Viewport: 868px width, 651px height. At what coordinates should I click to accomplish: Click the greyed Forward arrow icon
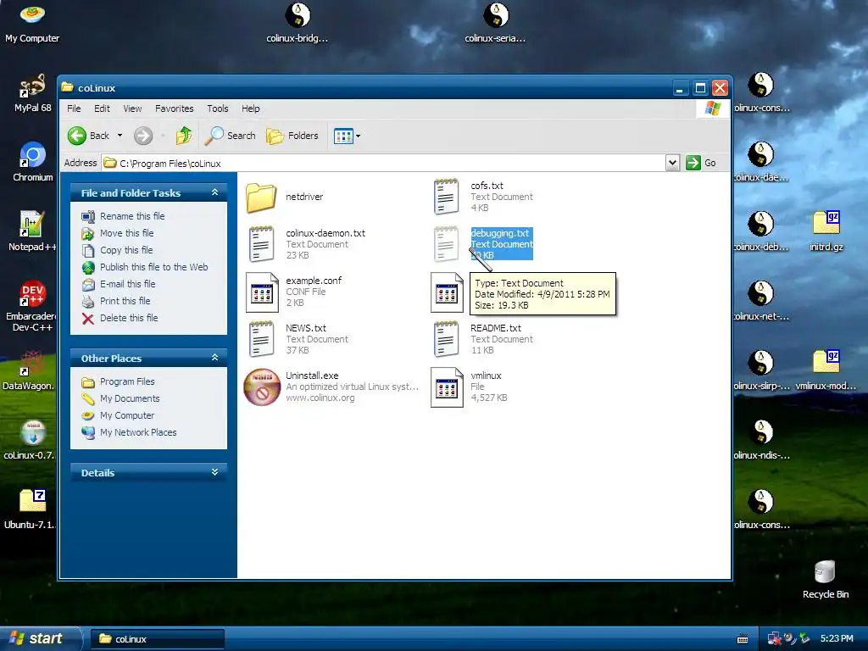tap(143, 136)
